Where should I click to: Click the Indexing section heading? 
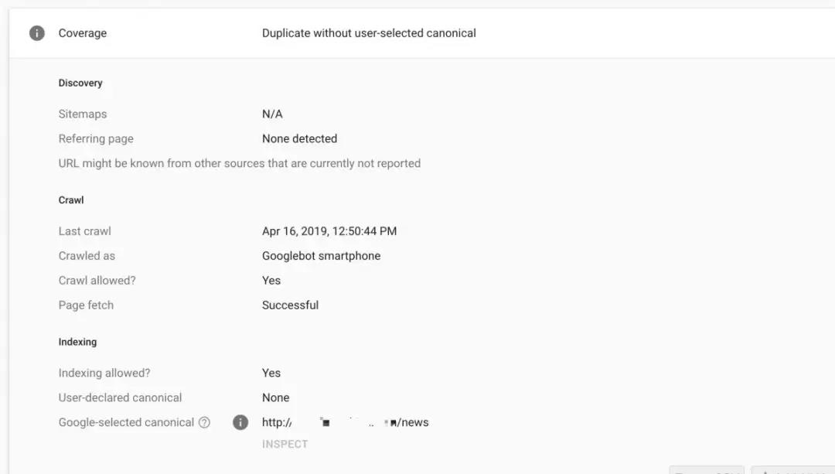coord(77,342)
